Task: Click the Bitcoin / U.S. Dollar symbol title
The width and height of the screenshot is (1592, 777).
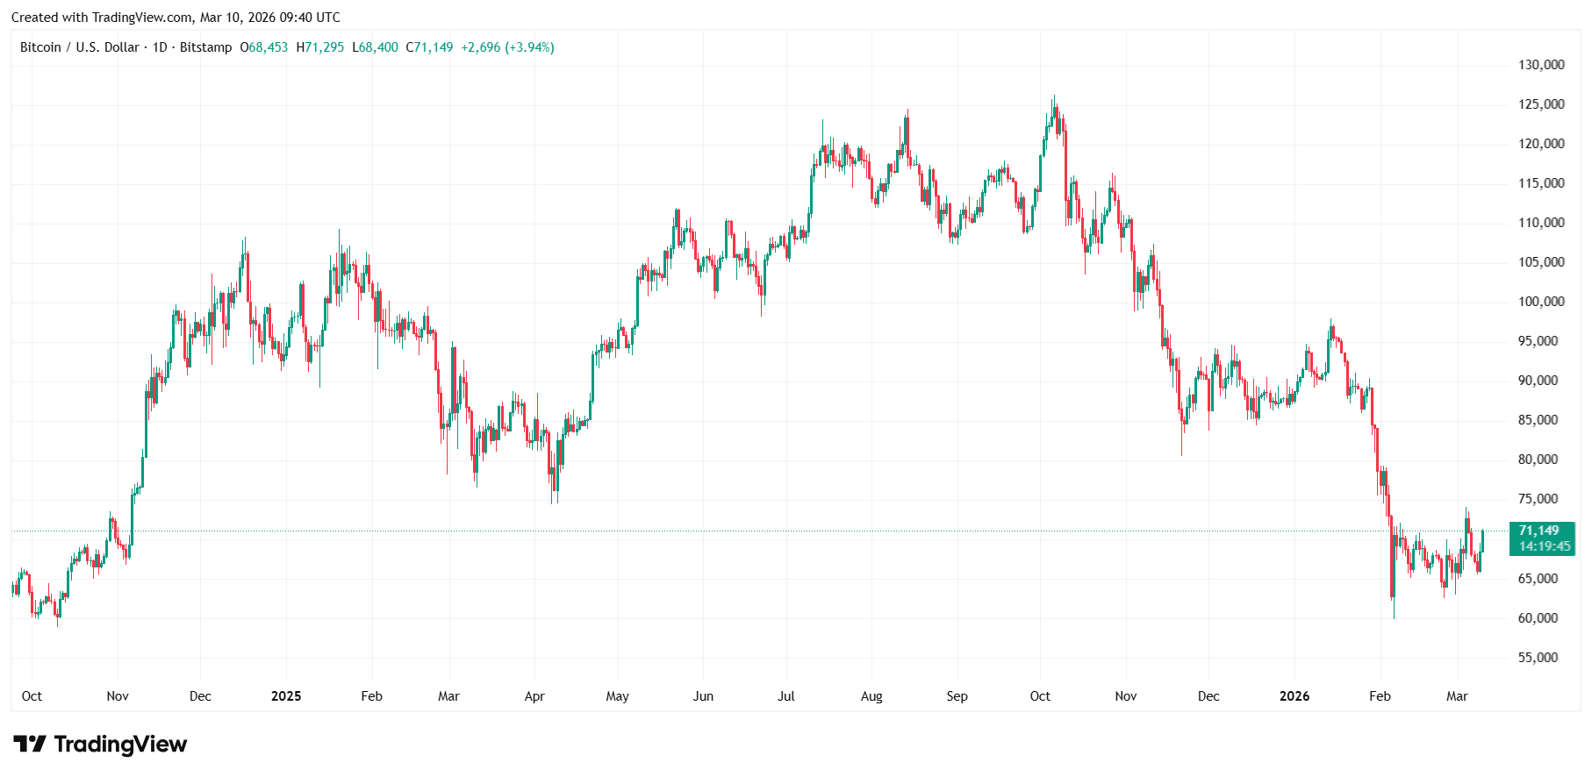Action: (79, 47)
